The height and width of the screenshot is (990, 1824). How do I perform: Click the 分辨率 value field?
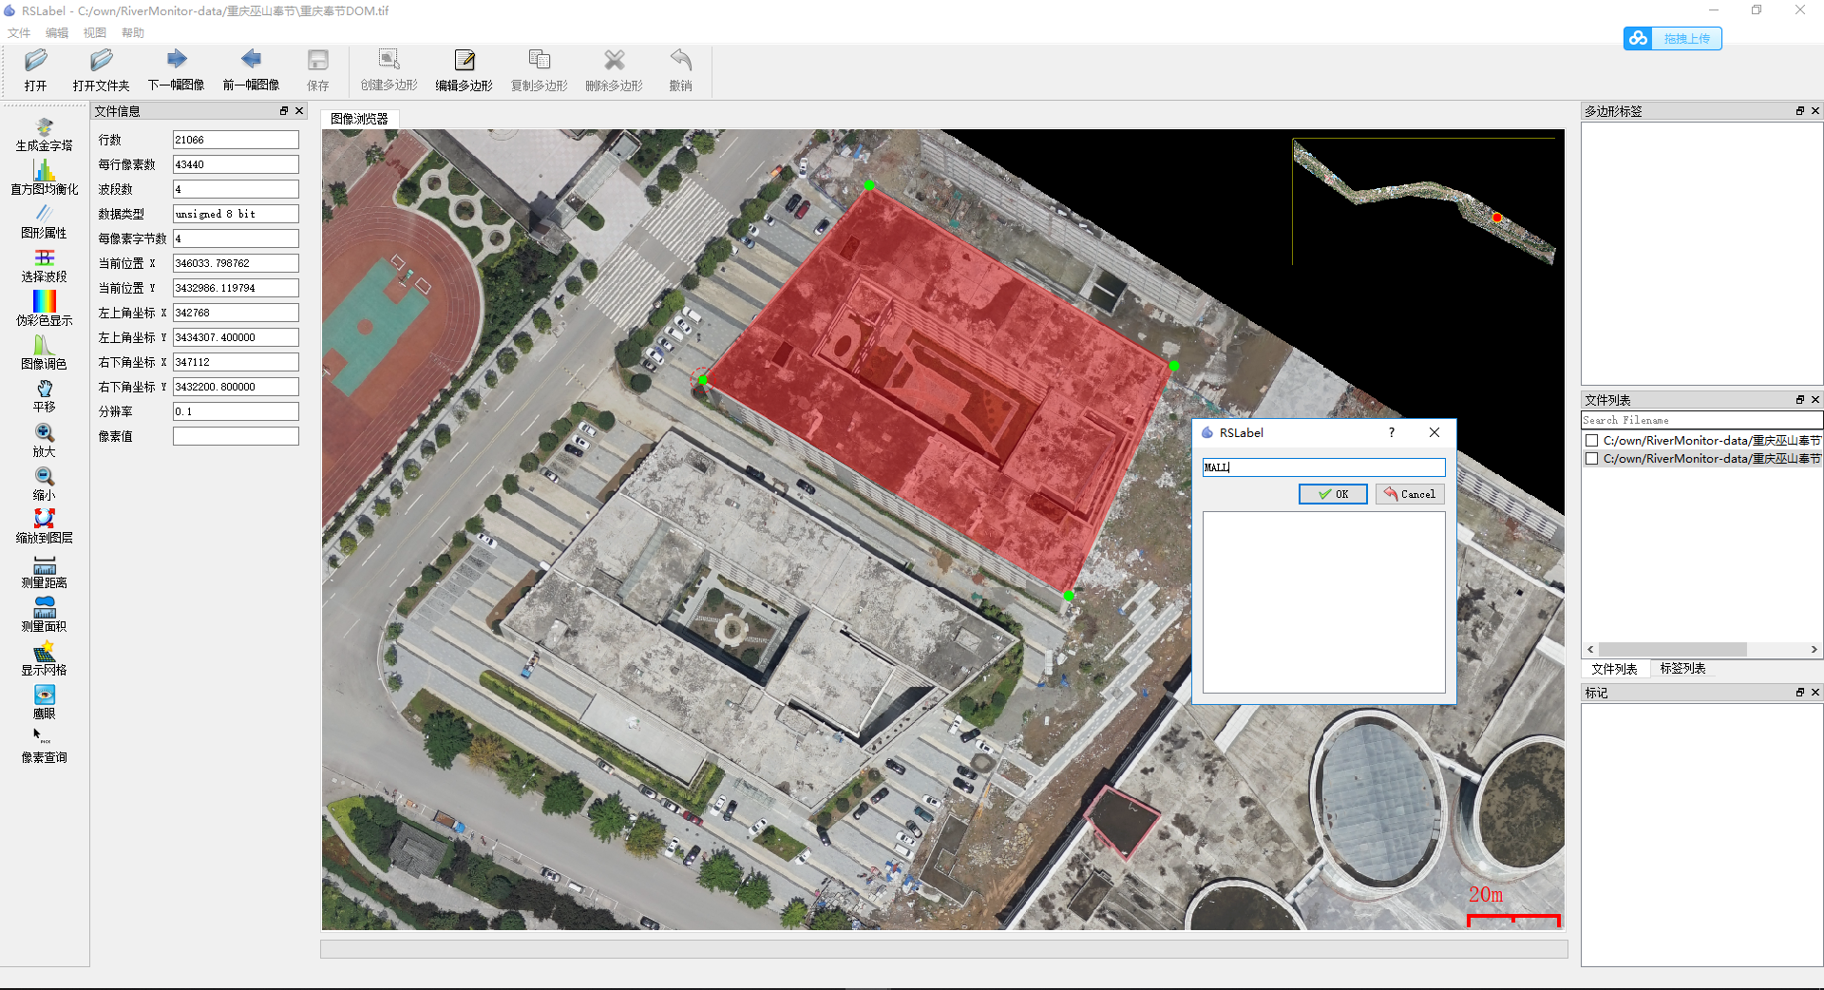click(236, 411)
